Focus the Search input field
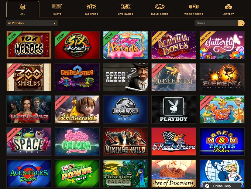Viewport: 251px width, 189px height. pyautogui.click(x=216, y=23)
